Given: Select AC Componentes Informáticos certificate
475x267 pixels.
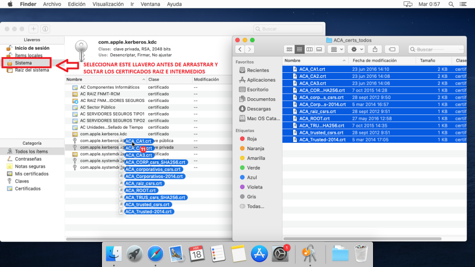Looking at the screenshot, I should point(148,87).
